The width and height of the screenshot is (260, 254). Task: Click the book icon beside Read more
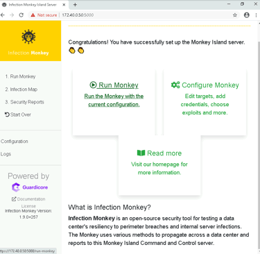141,153
